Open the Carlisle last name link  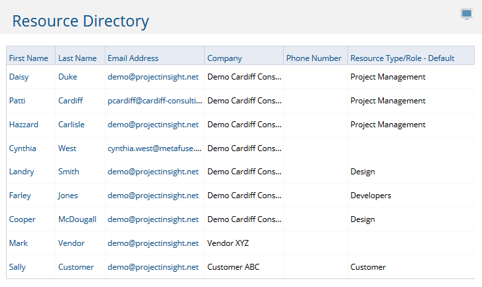(72, 125)
